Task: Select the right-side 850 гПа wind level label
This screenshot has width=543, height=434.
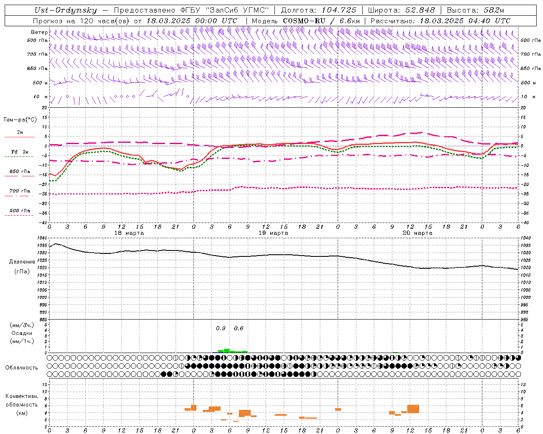Action: click(531, 68)
